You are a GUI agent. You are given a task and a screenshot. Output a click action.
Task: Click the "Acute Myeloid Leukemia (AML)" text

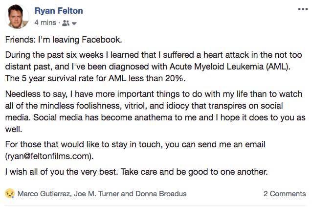pyautogui.click(x=229, y=67)
